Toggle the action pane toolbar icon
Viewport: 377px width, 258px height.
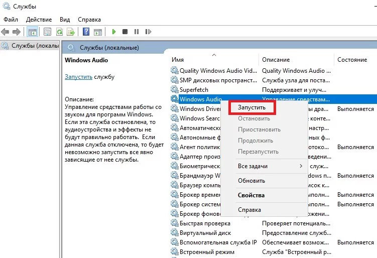coord(98,32)
